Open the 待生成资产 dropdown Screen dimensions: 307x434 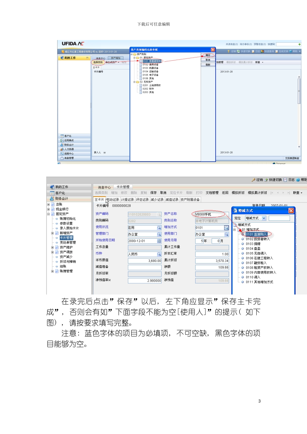[112, 62]
